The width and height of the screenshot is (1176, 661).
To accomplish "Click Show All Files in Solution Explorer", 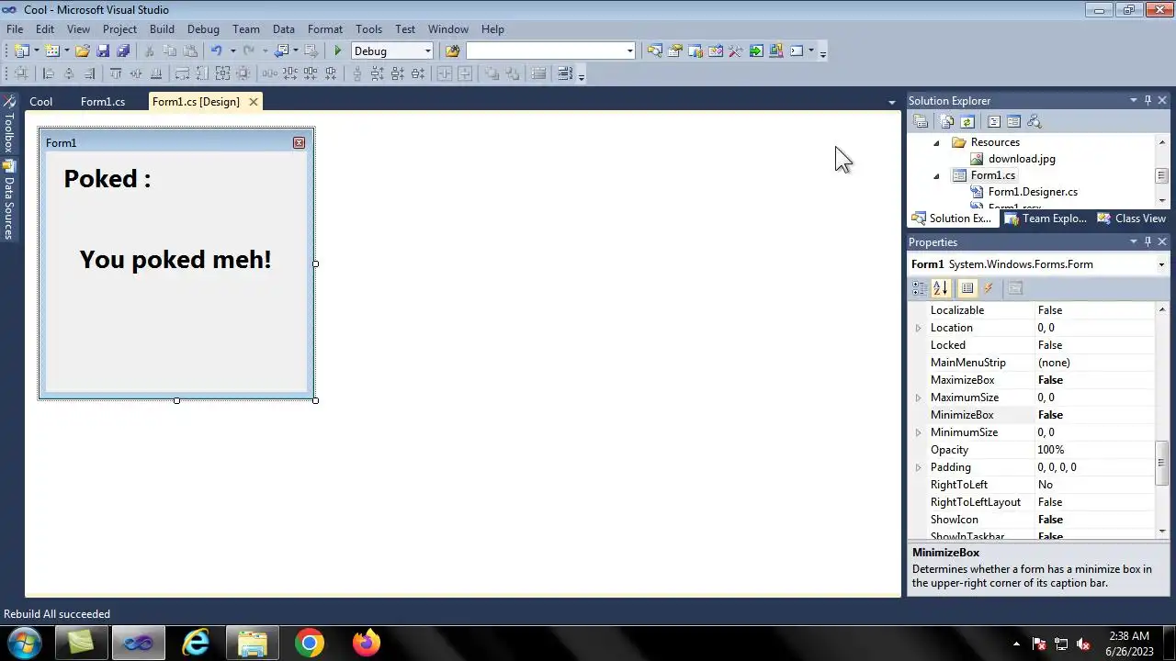I will point(946,121).
